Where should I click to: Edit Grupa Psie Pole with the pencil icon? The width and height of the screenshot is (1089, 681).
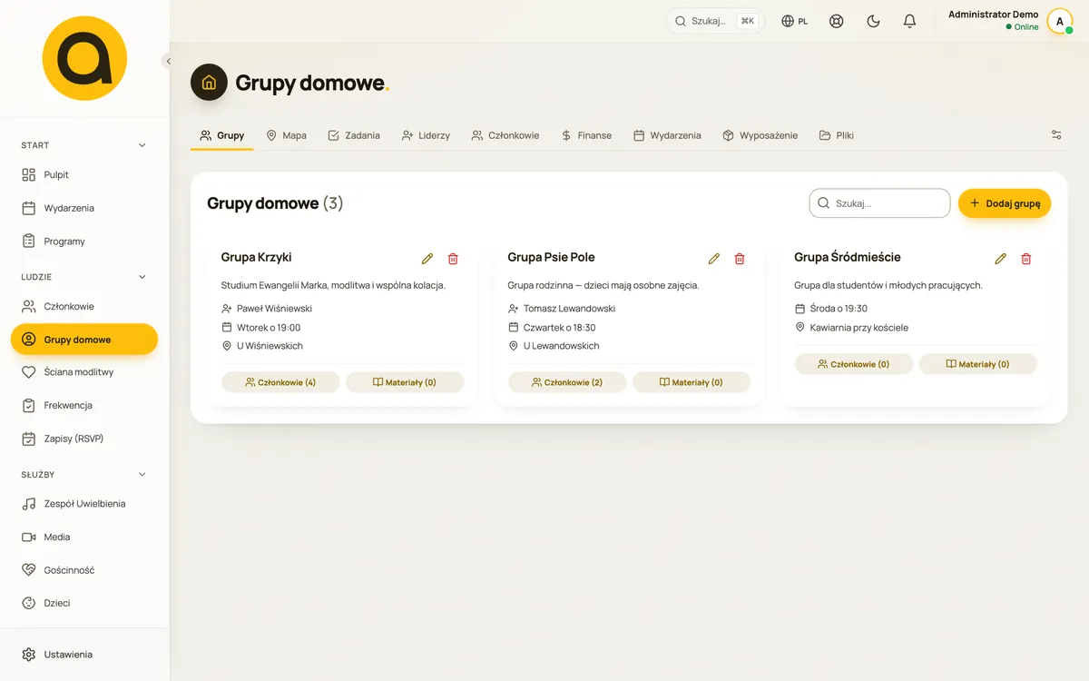click(x=714, y=259)
